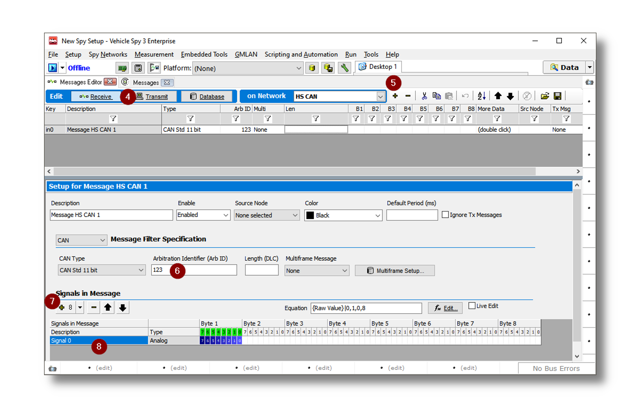Open file with the folder icon

(x=545, y=96)
